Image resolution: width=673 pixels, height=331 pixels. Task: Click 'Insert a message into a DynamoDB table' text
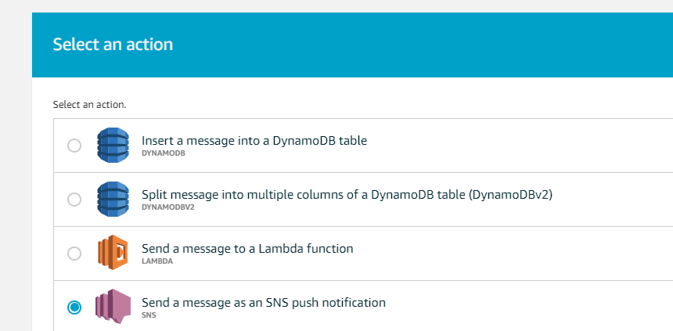[x=254, y=141]
